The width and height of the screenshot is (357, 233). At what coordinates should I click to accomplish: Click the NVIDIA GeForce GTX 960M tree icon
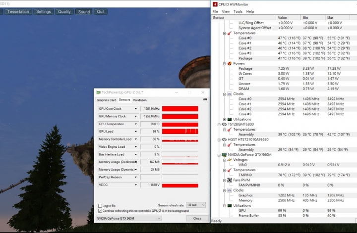click(224, 155)
